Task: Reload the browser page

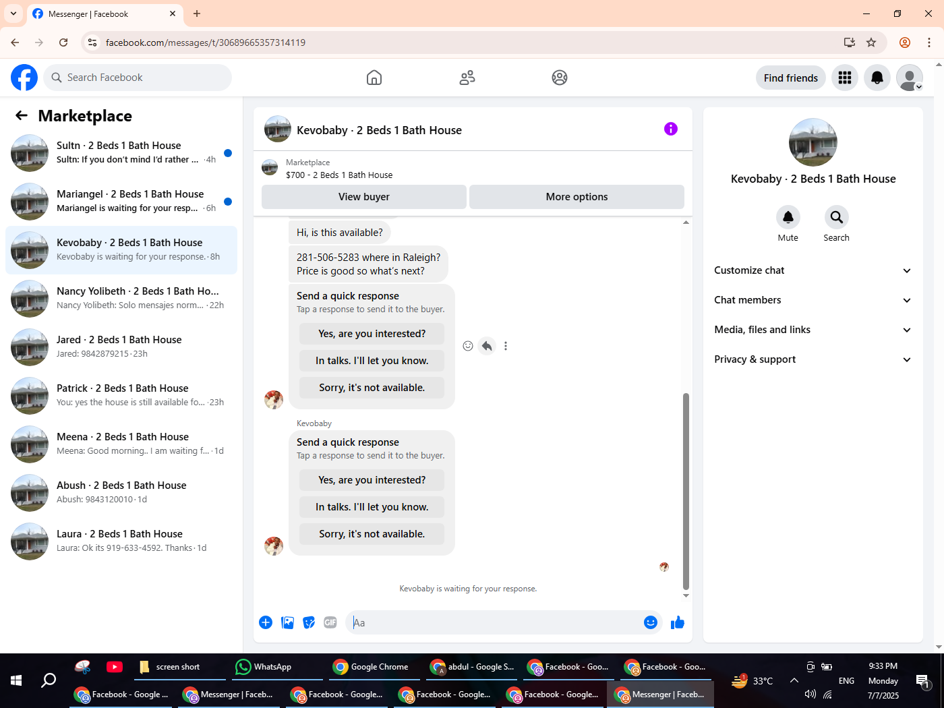Action: point(63,42)
